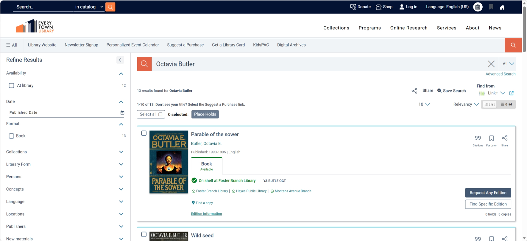This screenshot has width=527, height=241.
Task: Select the Book Available tab
Action: pyautogui.click(x=207, y=166)
